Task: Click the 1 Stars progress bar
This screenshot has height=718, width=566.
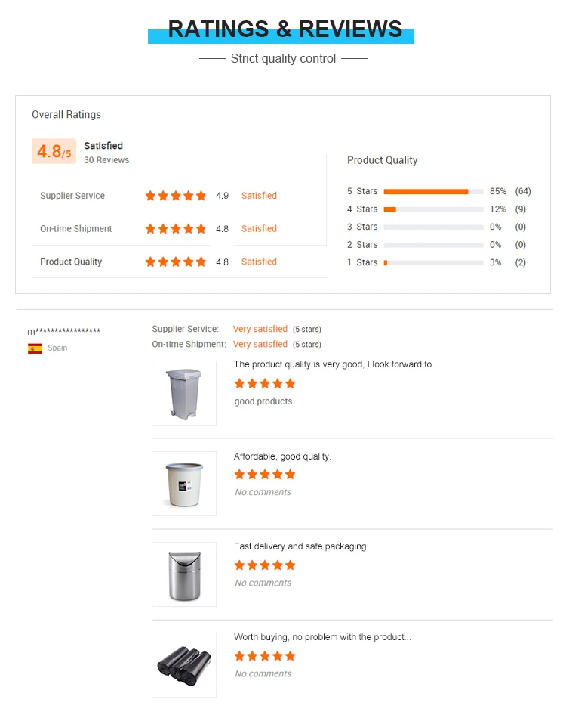Action: point(433,262)
